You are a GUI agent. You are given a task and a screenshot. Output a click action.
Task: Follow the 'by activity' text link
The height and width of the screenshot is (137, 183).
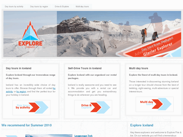click(x=9, y=92)
